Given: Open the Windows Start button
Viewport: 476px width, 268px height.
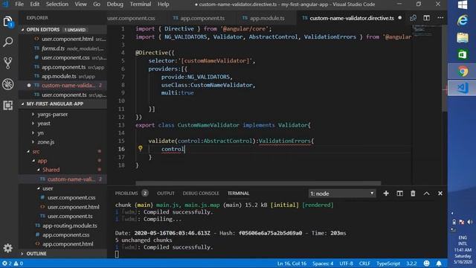Looking at the screenshot, I should pos(463,5).
